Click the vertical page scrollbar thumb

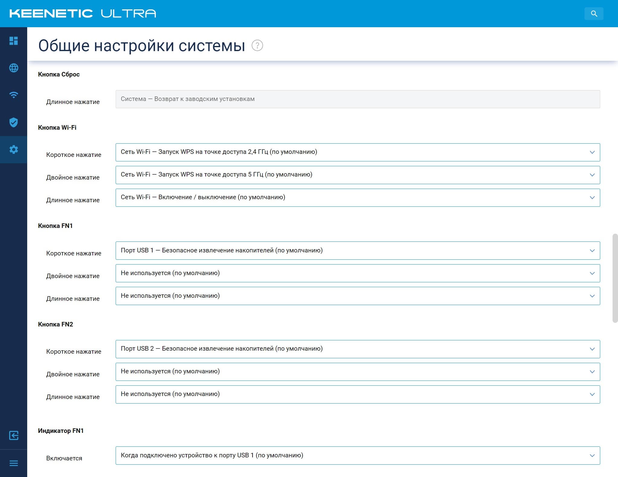coord(615,278)
